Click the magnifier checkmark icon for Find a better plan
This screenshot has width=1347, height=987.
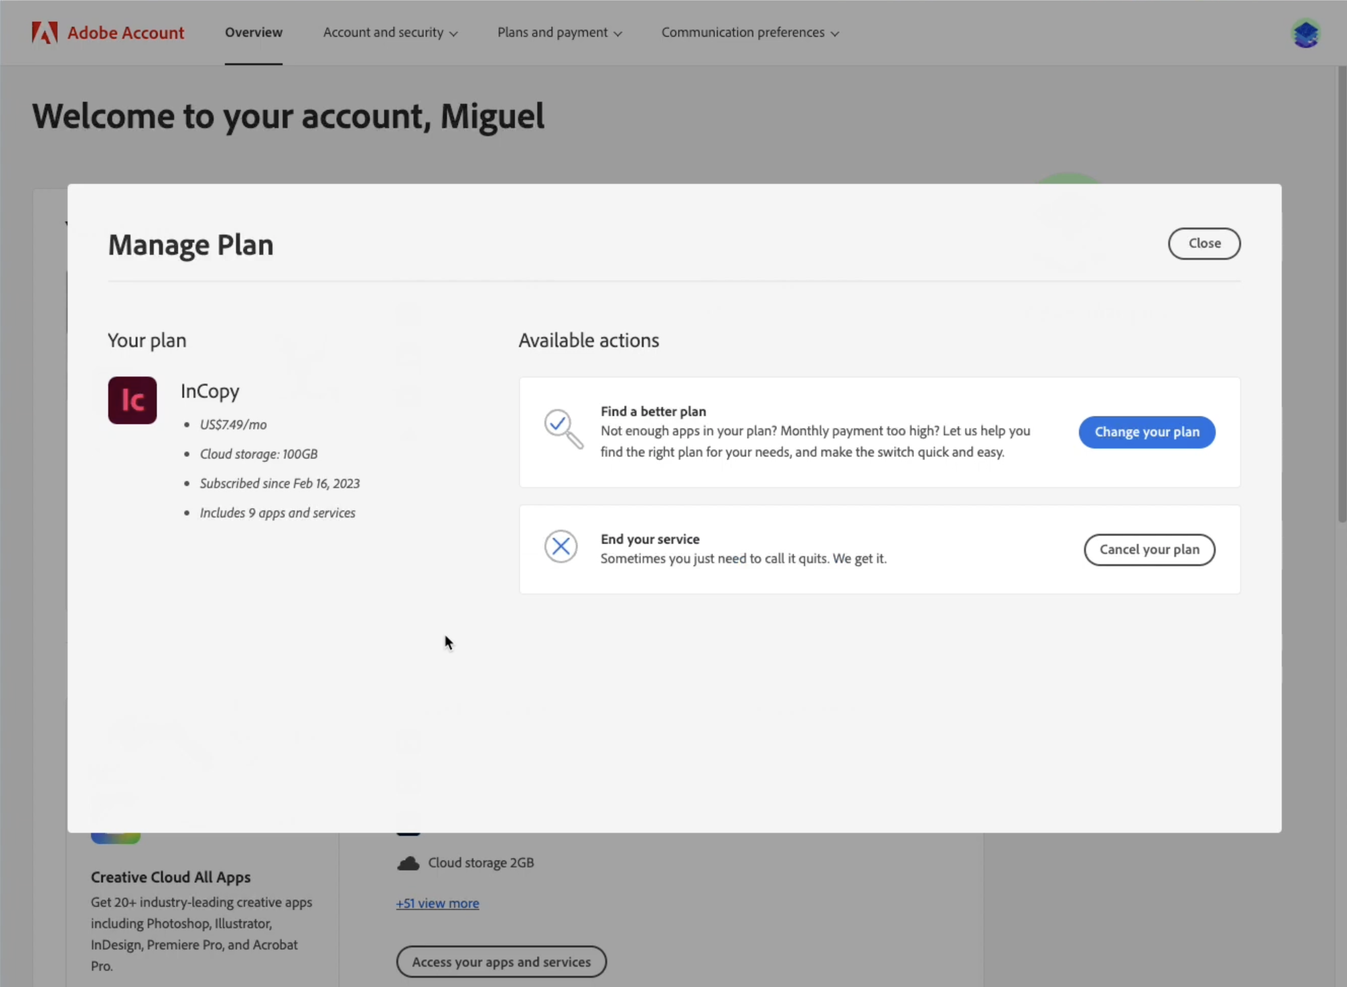[563, 429]
